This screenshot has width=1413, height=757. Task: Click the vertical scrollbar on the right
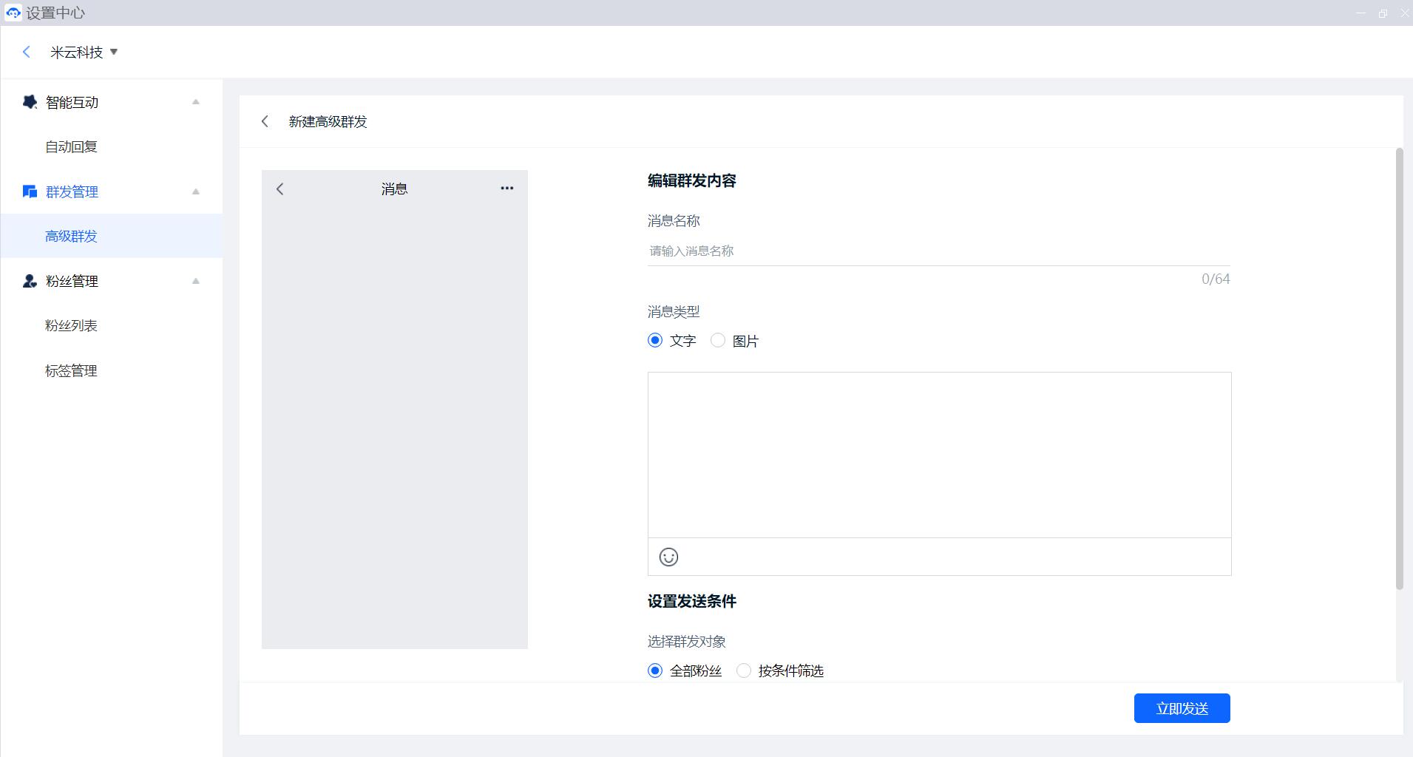pos(1399,370)
